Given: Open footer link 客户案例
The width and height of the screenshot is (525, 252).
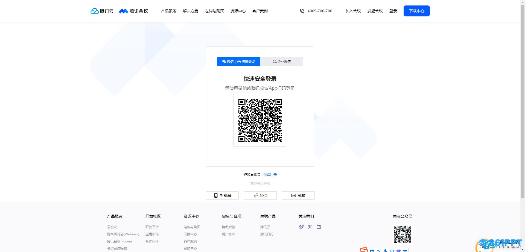Looking at the screenshot, I should pyautogui.click(x=190, y=241).
